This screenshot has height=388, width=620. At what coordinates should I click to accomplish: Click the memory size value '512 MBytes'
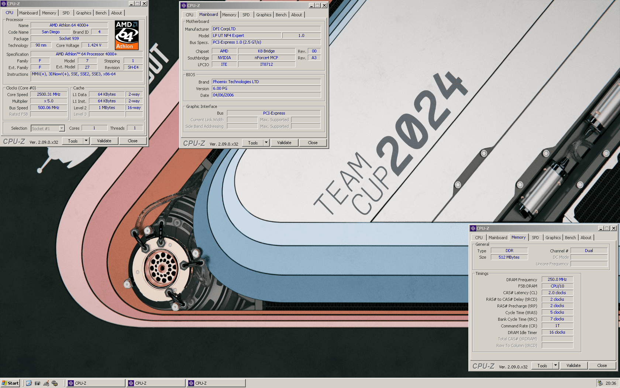click(x=509, y=257)
